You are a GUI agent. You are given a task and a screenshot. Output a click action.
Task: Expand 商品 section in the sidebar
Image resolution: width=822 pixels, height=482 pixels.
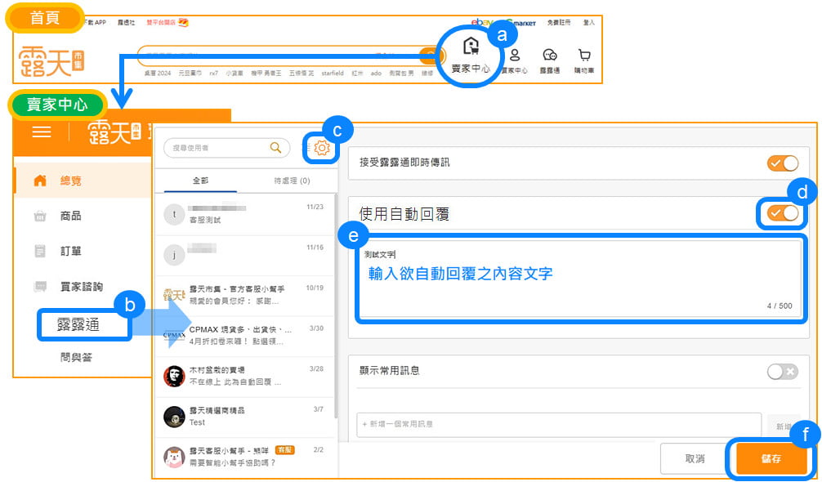[70, 216]
